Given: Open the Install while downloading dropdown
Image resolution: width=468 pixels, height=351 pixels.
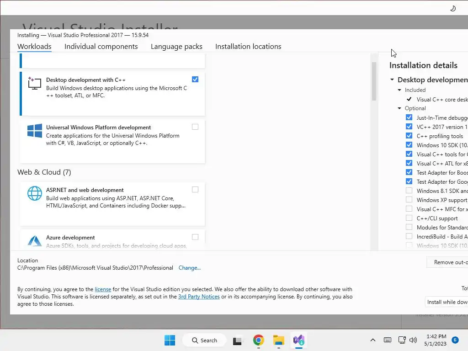Looking at the screenshot, I should point(446,302).
